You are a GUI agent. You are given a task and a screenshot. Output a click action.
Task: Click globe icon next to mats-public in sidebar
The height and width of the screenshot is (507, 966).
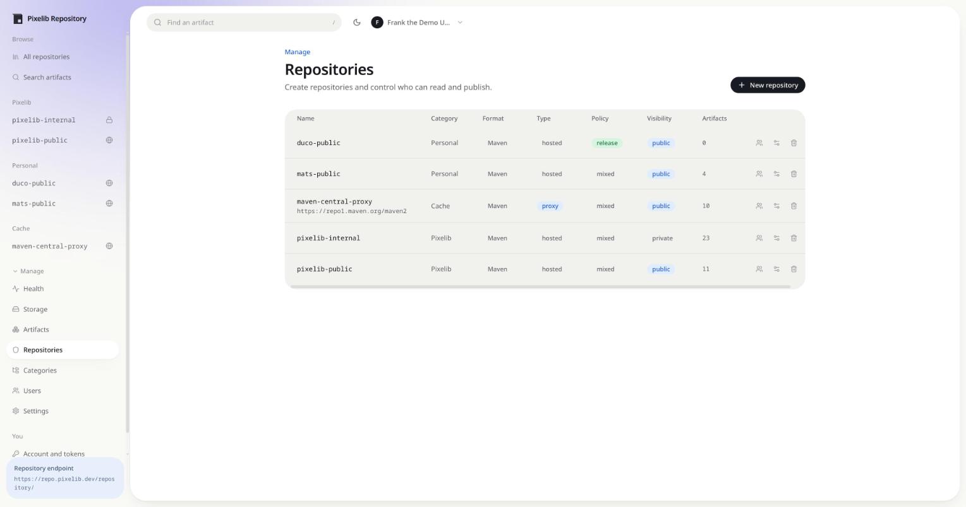(x=109, y=203)
